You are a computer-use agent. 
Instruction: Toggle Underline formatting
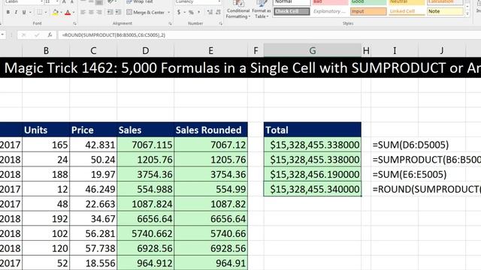24,12
